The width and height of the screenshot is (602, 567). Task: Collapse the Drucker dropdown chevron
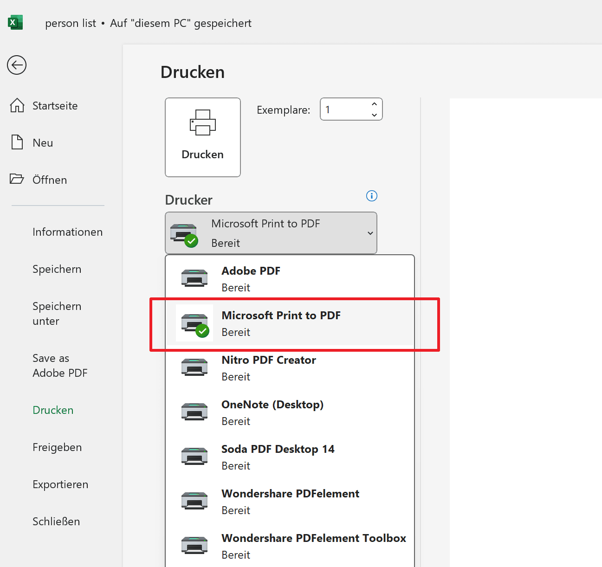pos(370,233)
